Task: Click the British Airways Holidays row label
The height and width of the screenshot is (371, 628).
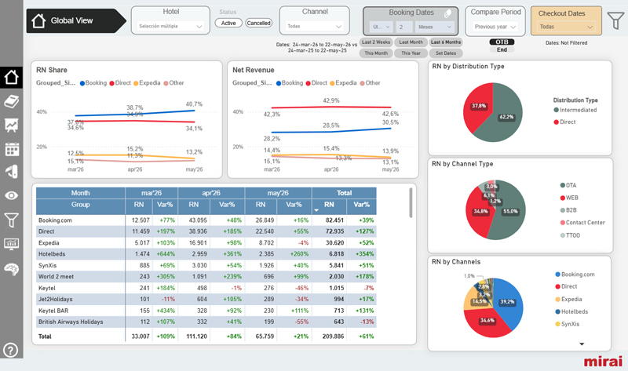Action: click(x=71, y=322)
